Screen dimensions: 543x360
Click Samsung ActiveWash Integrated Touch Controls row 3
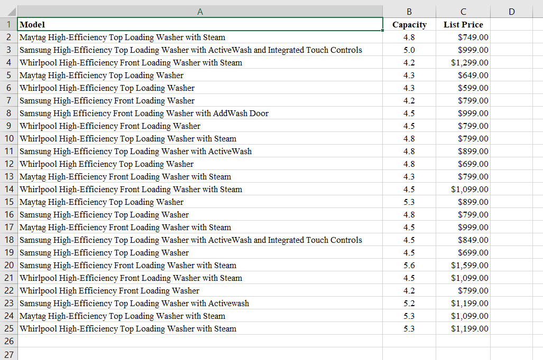[x=200, y=50]
